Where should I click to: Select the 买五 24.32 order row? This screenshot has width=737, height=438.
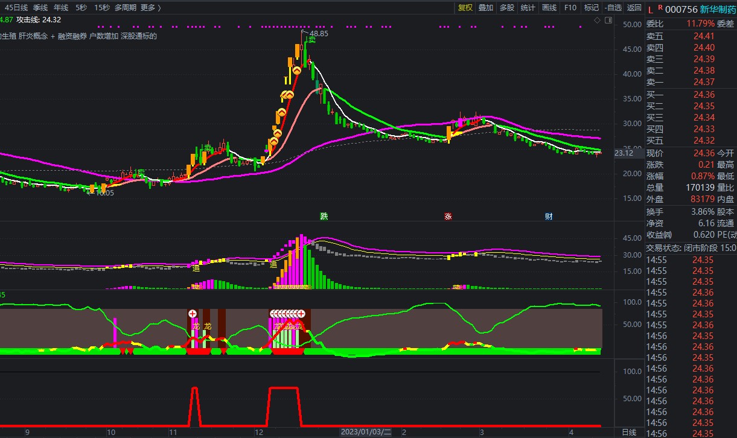(691, 141)
